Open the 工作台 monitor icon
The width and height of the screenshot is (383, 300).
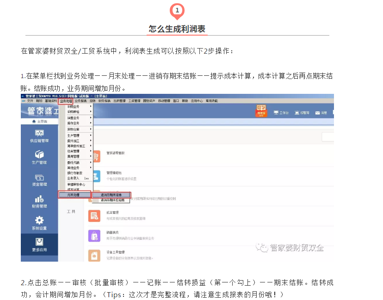coord(276,112)
